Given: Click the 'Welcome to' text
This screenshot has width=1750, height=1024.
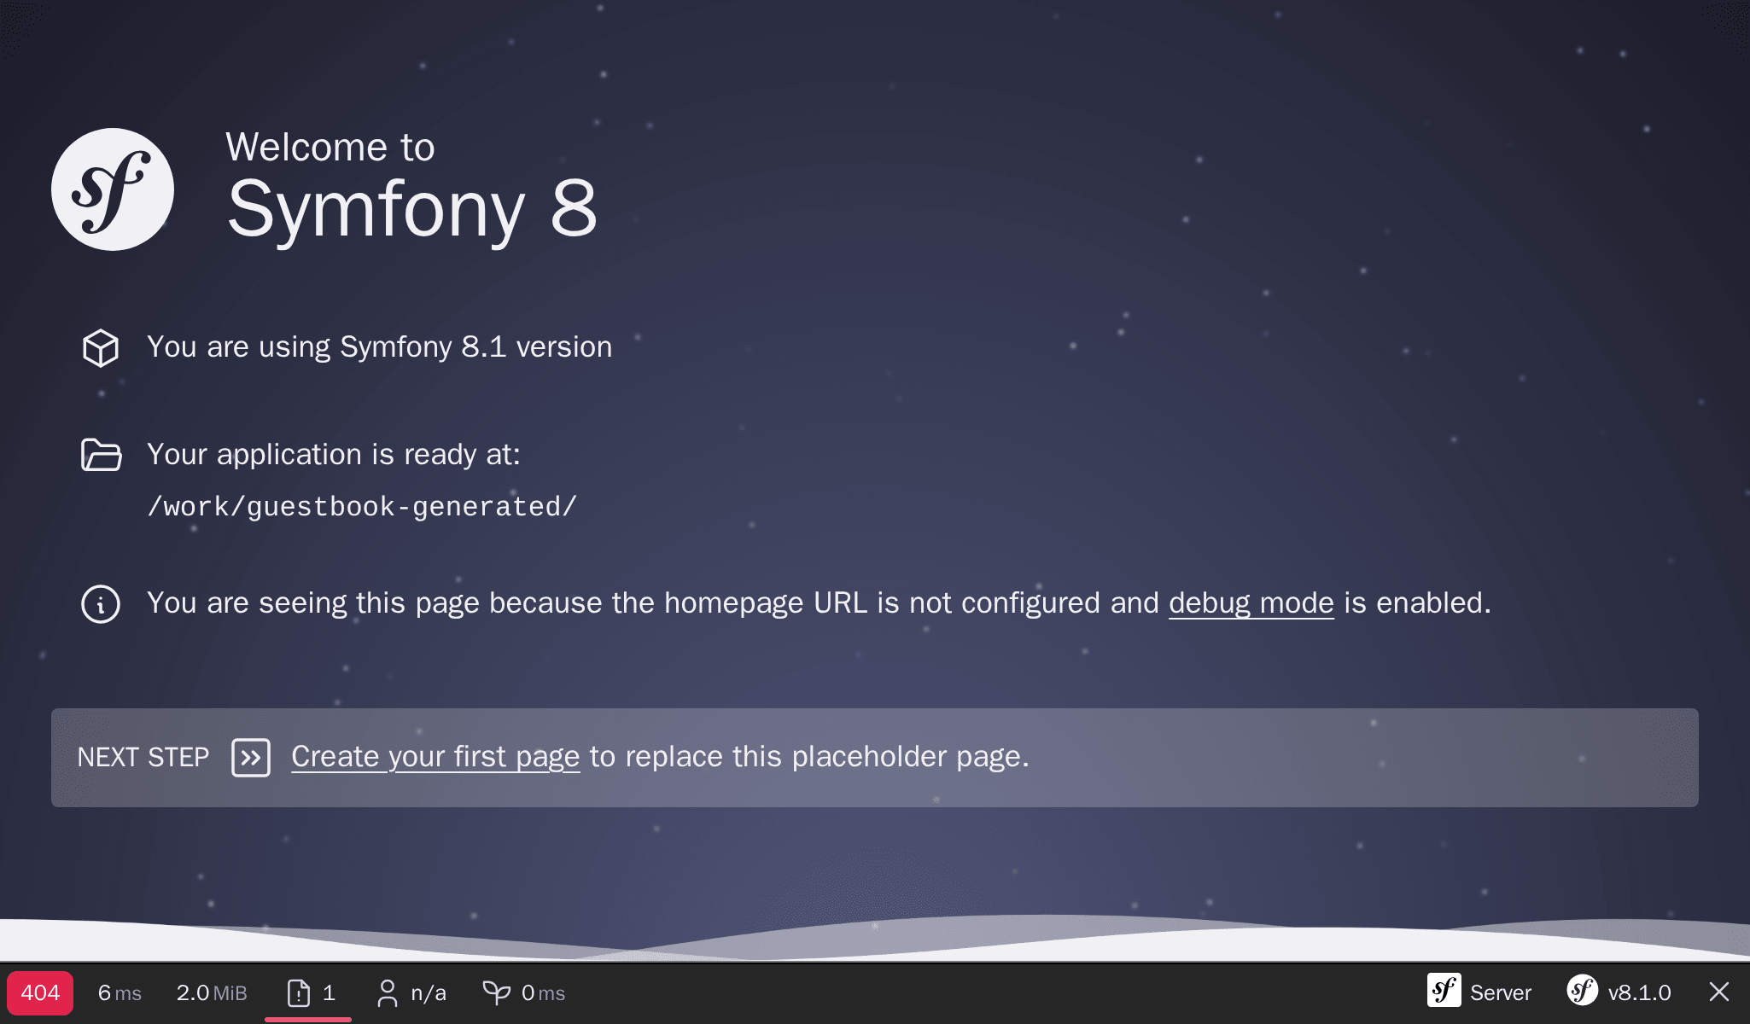Looking at the screenshot, I should pyautogui.click(x=330, y=147).
